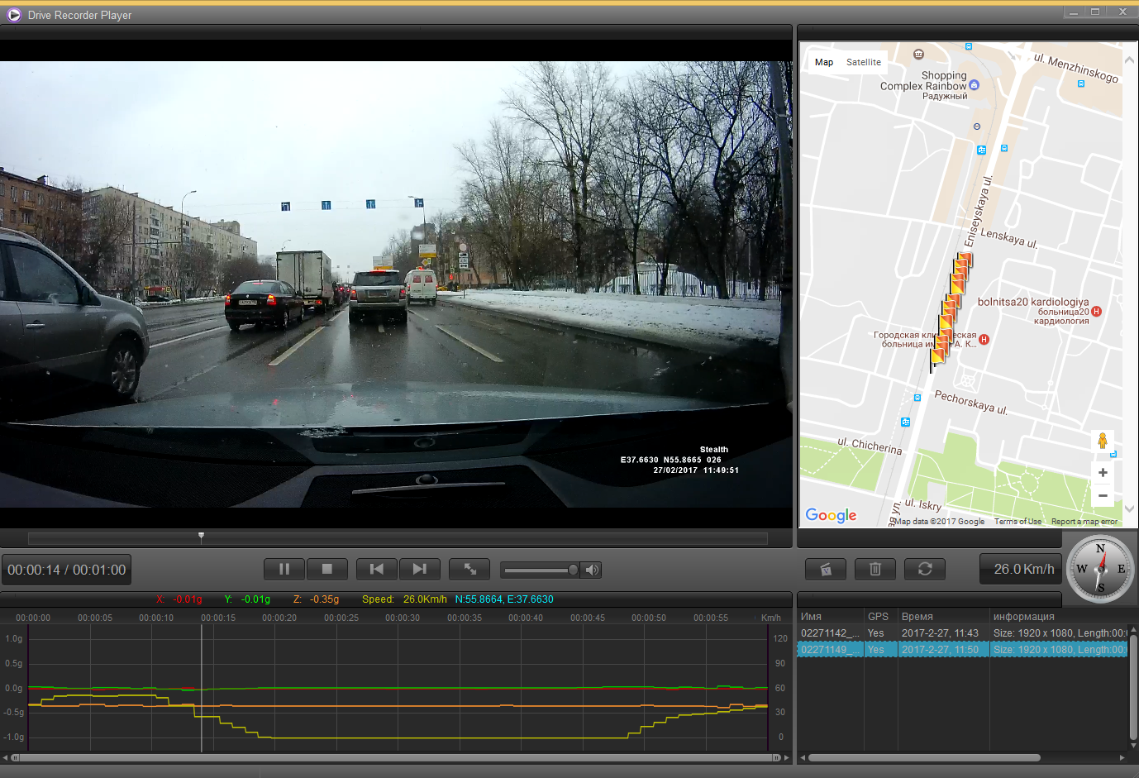The width and height of the screenshot is (1139, 778).
Task: Jump to the previous recording
Action: (x=377, y=569)
